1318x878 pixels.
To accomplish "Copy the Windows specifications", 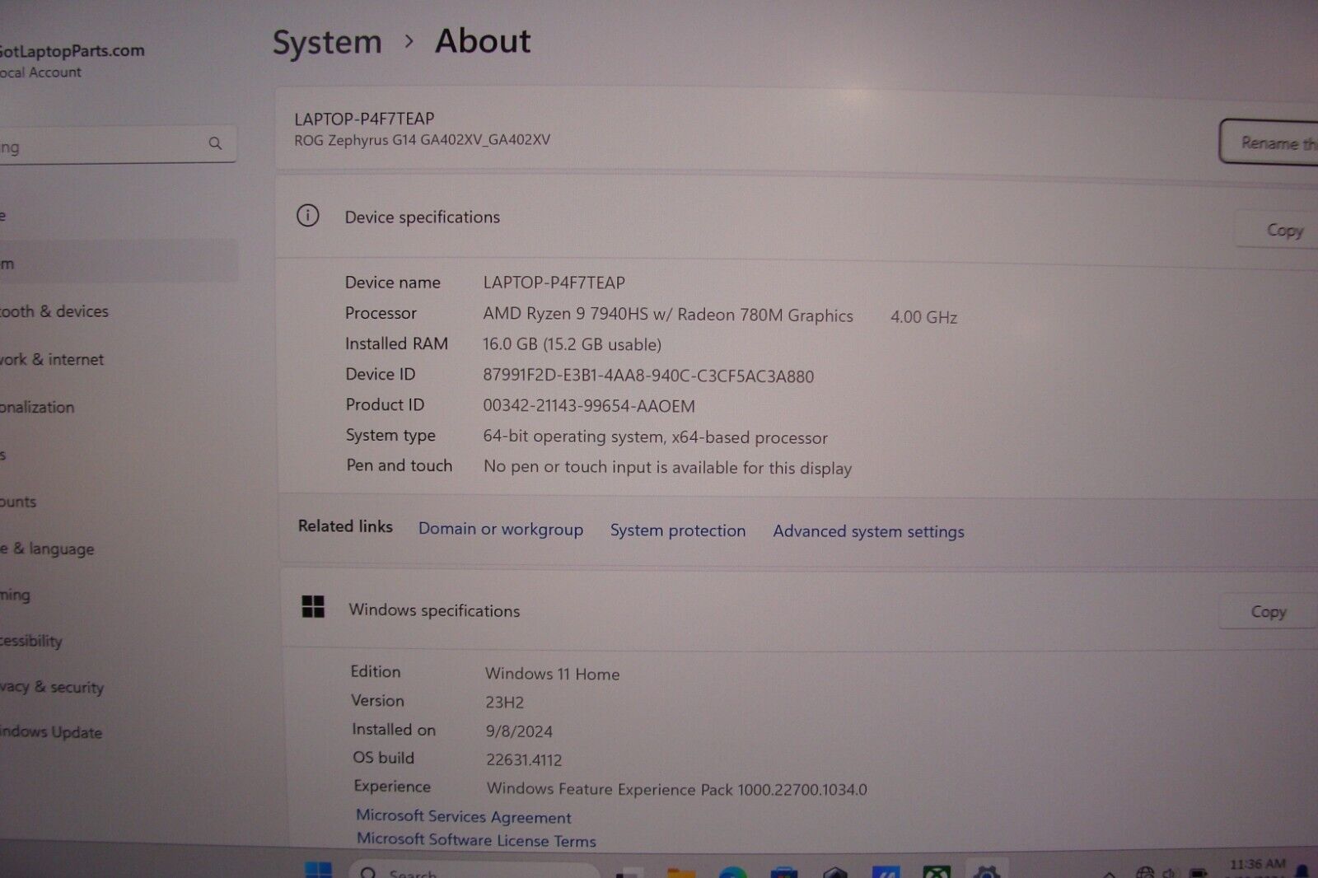I will [1268, 611].
